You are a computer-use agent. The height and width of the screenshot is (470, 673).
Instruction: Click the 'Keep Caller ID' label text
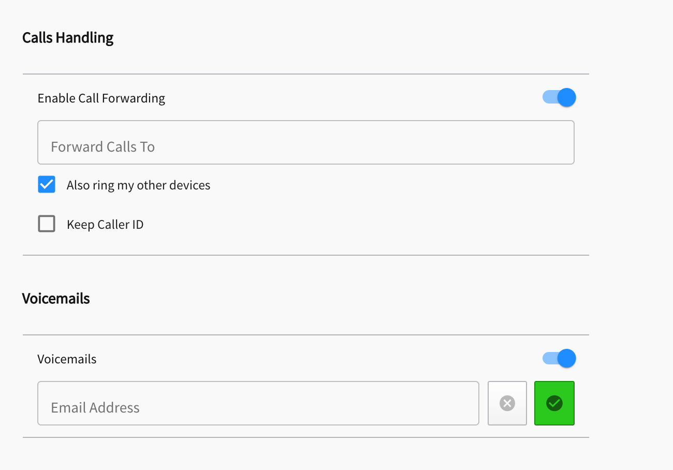click(x=105, y=225)
